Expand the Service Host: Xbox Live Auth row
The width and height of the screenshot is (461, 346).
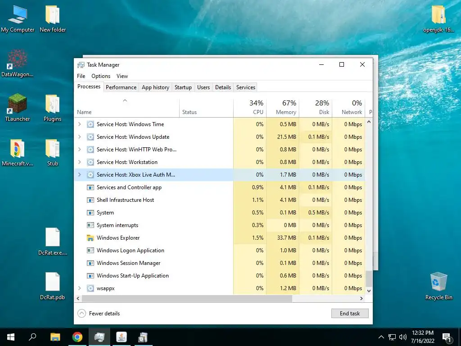(79, 175)
